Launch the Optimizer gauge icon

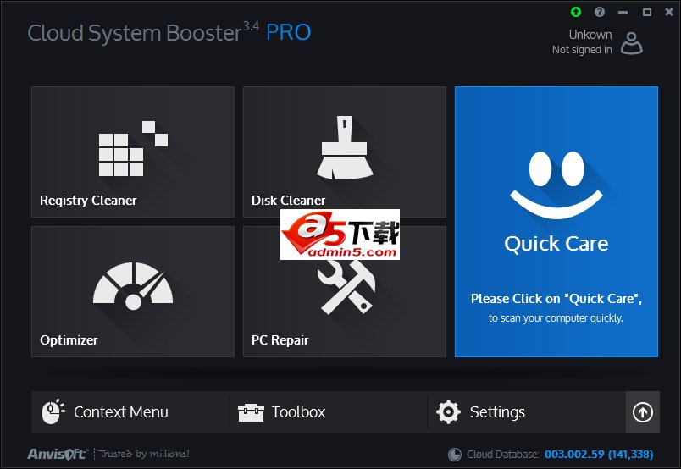(133, 286)
